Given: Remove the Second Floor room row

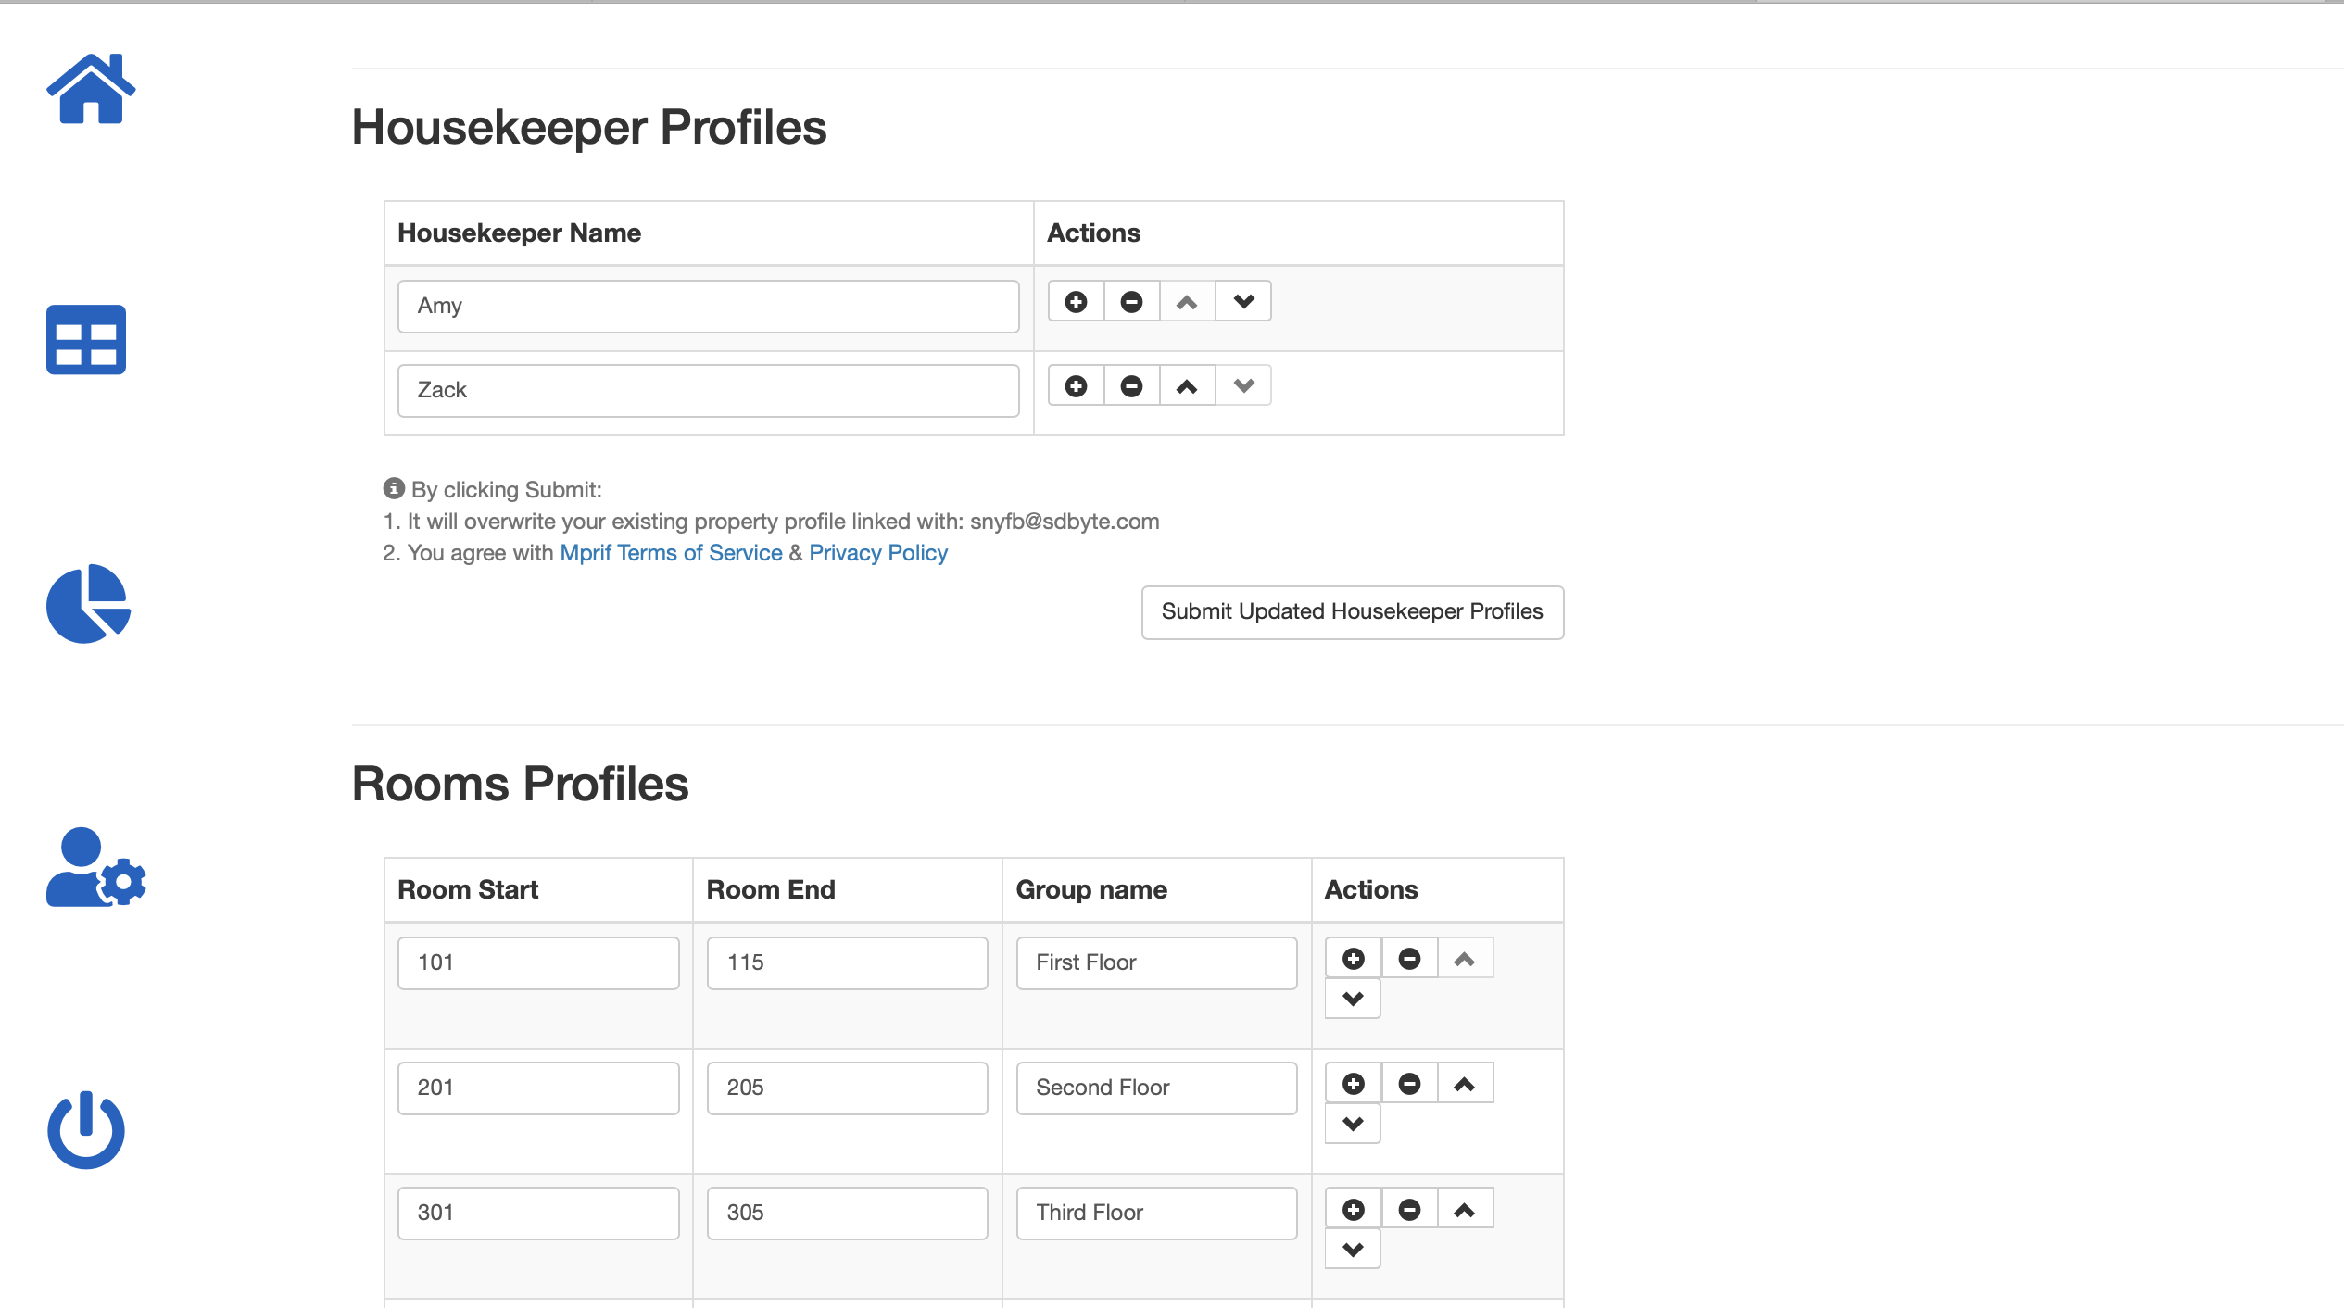Looking at the screenshot, I should click(1409, 1084).
